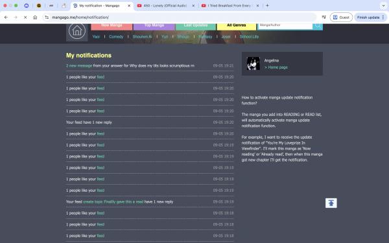Close the Lonely Official Audio tab
The width and height of the screenshot is (389, 243).
coord(193,5)
